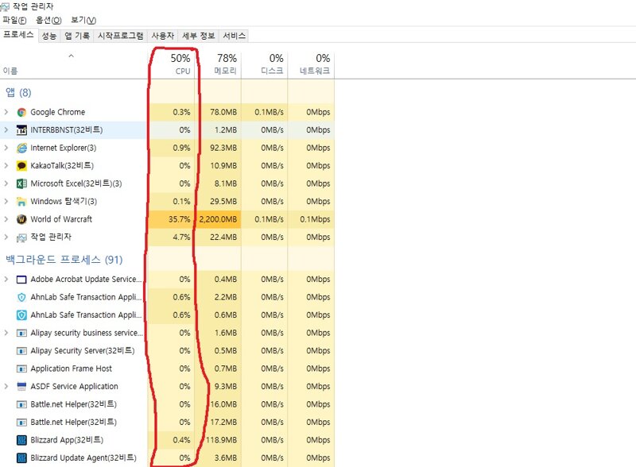Switch to the 세부 정보 tab
636x467 pixels.
coord(198,36)
